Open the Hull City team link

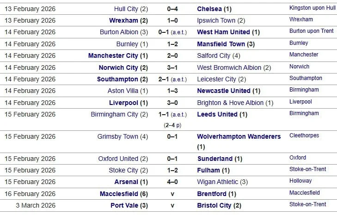coord(126,9)
